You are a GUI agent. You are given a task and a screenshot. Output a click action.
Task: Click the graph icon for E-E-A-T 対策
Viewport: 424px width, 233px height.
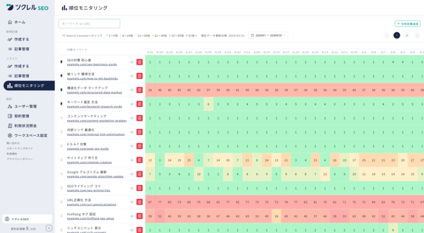(132, 146)
